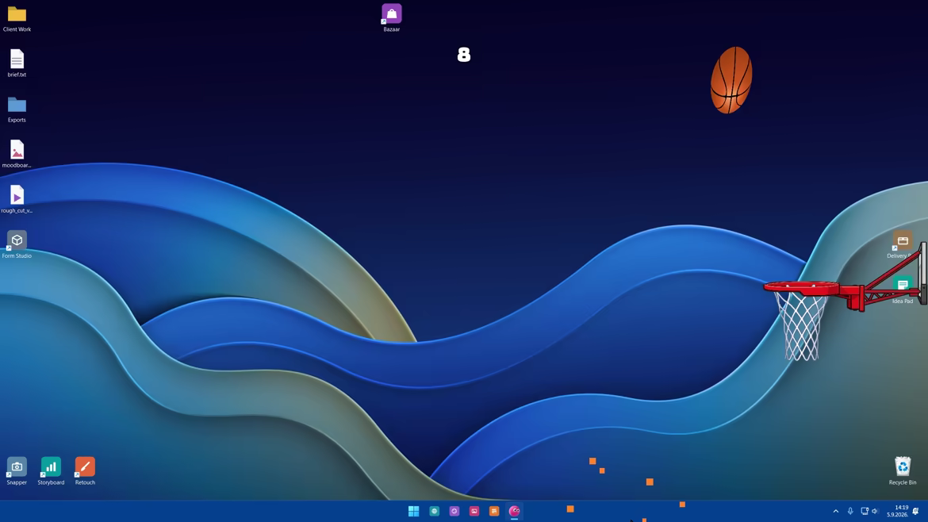The height and width of the screenshot is (522, 928).
Task: Open the network status tray icon
Action: [x=864, y=512]
